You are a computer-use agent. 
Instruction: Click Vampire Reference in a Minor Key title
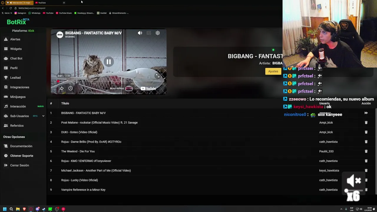click(x=83, y=190)
